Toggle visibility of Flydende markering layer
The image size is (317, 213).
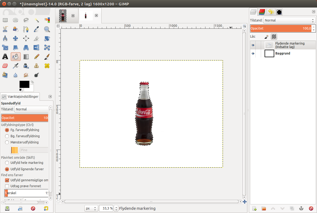[x=253, y=45]
